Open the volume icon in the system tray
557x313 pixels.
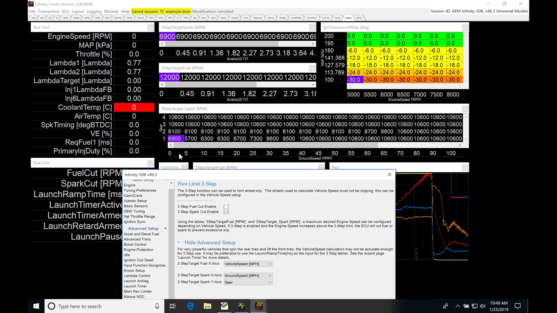[x=482, y=306]
